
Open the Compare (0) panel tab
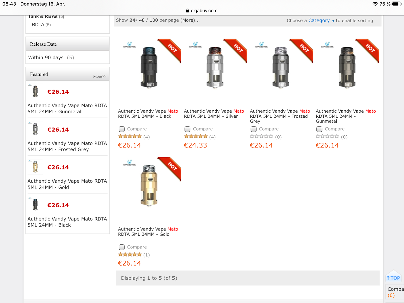(x=395, y=292)
